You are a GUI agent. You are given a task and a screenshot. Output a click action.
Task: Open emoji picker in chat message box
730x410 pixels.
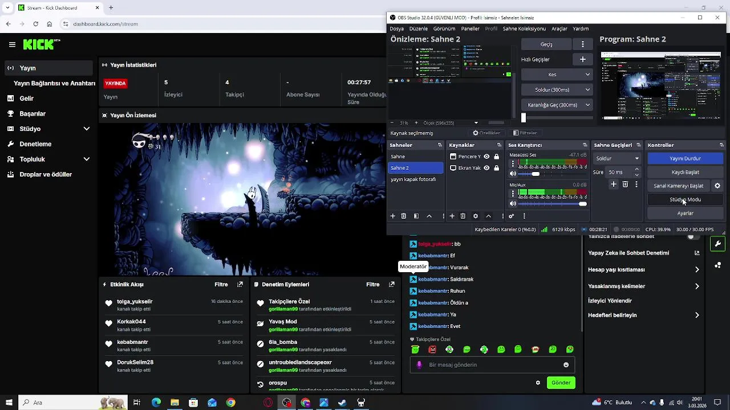(x=566, y=365)
